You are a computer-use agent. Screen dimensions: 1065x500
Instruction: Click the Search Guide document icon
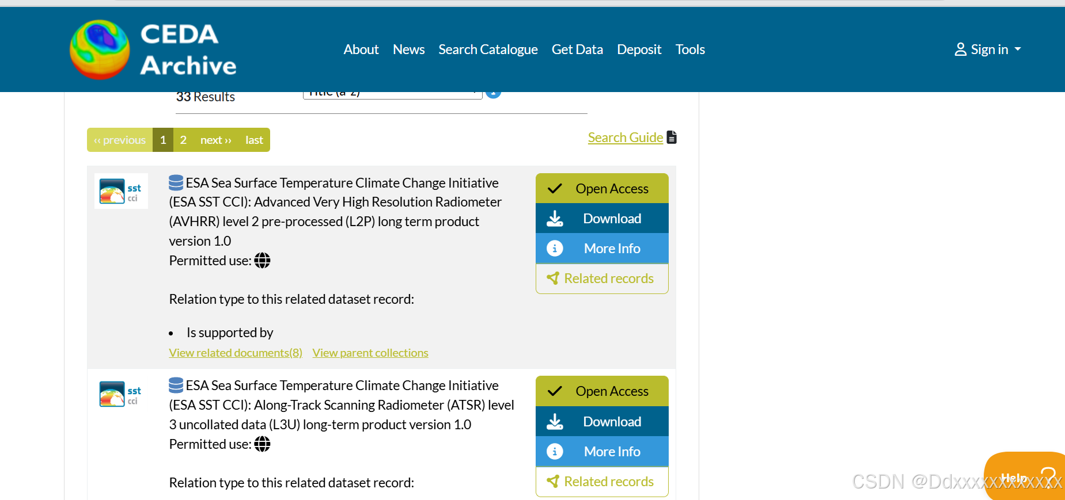click(672, 138)
